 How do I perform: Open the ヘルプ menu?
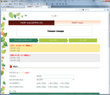[x=43, y=4]
